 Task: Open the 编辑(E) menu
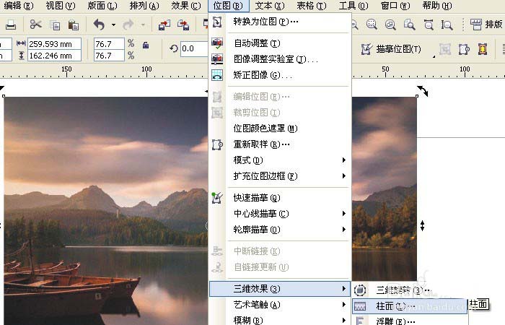[x=18, y=6]
